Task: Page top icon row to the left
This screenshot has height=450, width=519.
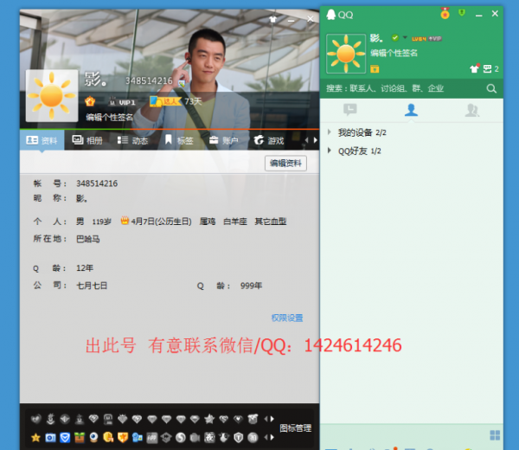Action: point(266,419)
